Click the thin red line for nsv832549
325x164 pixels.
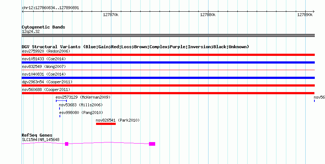coord(168,70)
